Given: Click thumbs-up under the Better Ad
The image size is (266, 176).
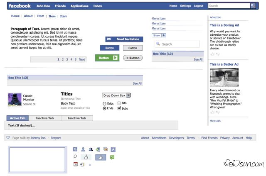Looking at the screenshot, I should [212, 112].
